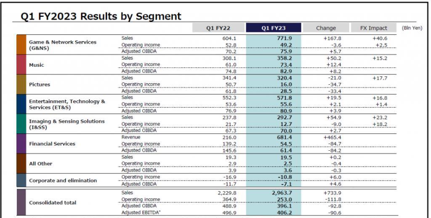The width and height of the screenshot is (431, 218).
Task: Select the navy ET&S segment color block
Action: [21, 104]
